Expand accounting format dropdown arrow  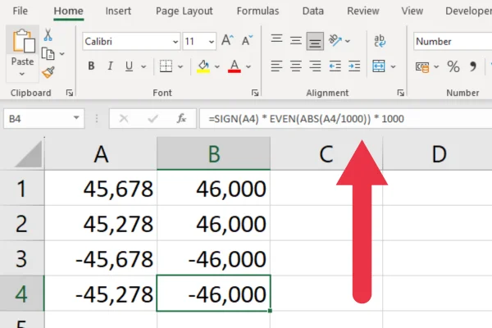[436, 66]
